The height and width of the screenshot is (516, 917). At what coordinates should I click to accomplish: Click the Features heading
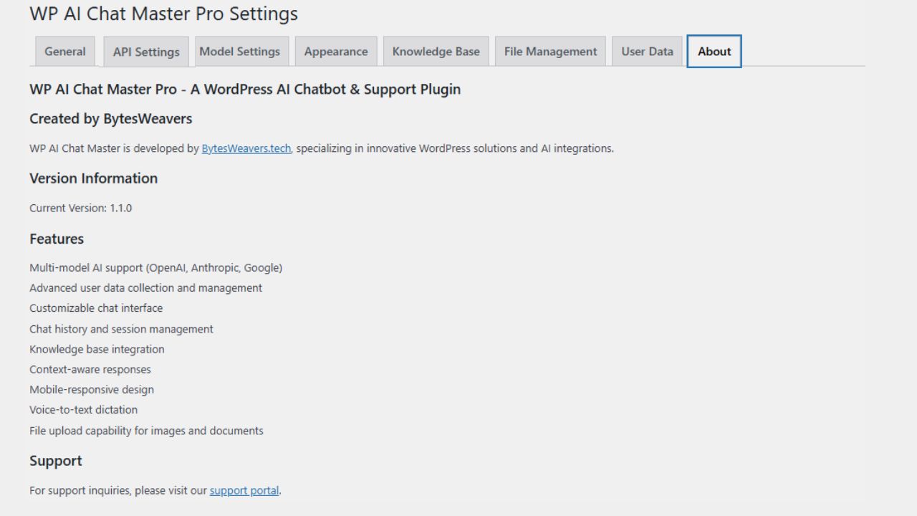57,239
